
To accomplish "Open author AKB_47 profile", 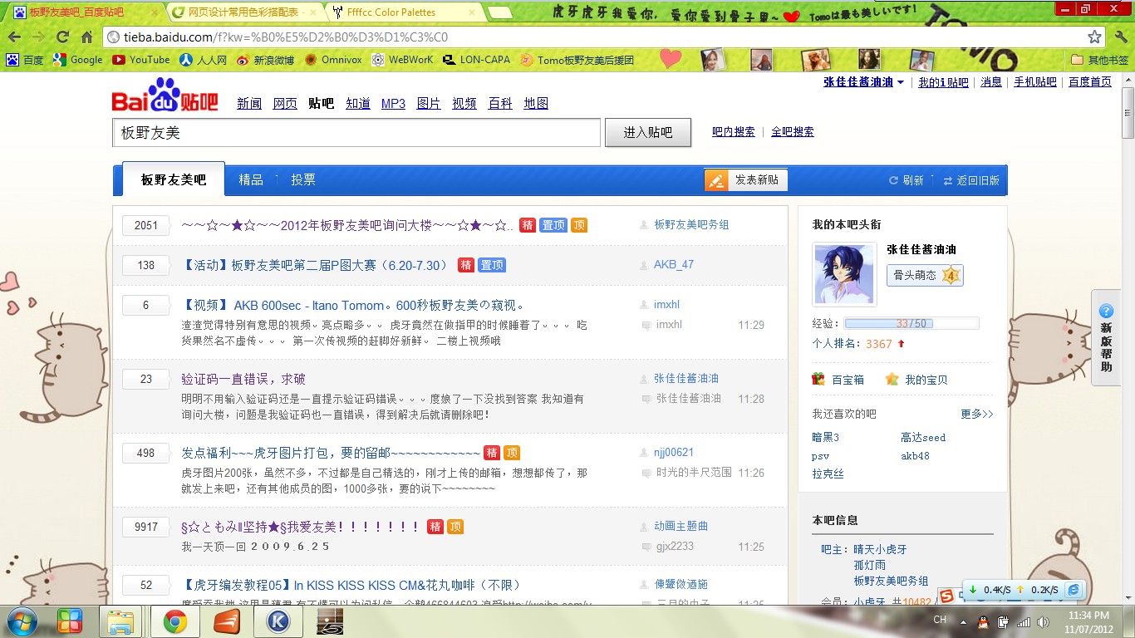I will (674, 264).
